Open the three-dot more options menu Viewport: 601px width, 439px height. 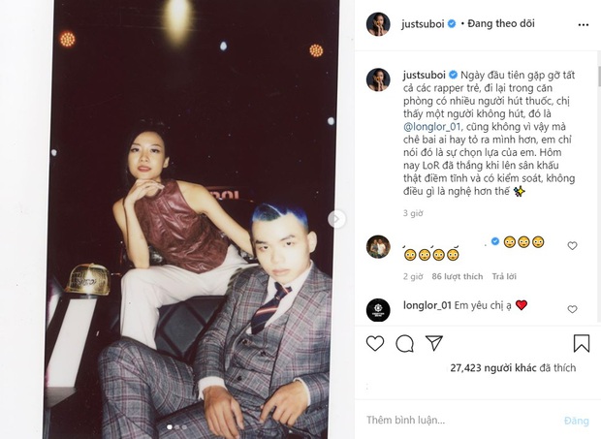point(583,25)
